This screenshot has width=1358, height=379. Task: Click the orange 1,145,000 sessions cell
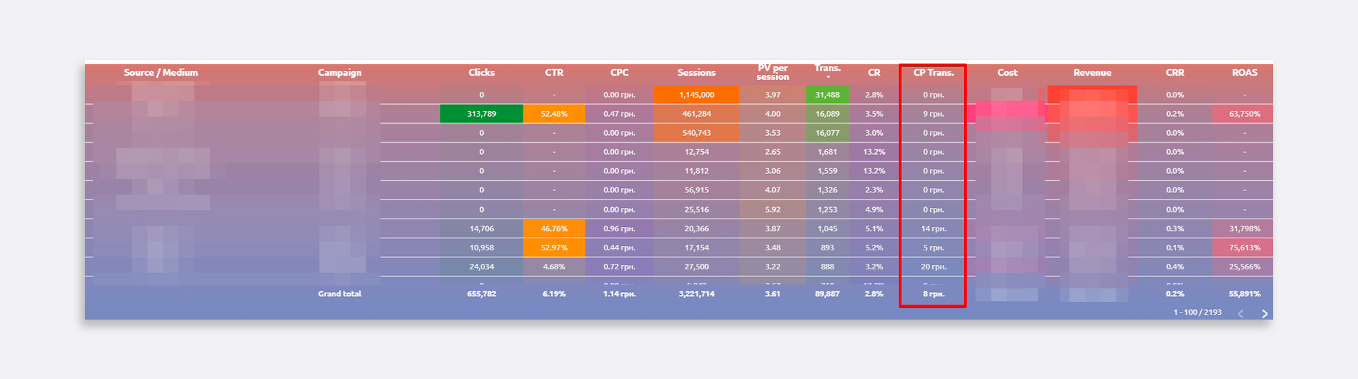coord(696,95)
